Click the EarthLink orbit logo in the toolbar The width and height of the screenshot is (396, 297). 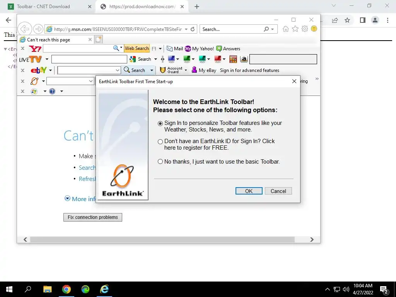click(34, 81)
